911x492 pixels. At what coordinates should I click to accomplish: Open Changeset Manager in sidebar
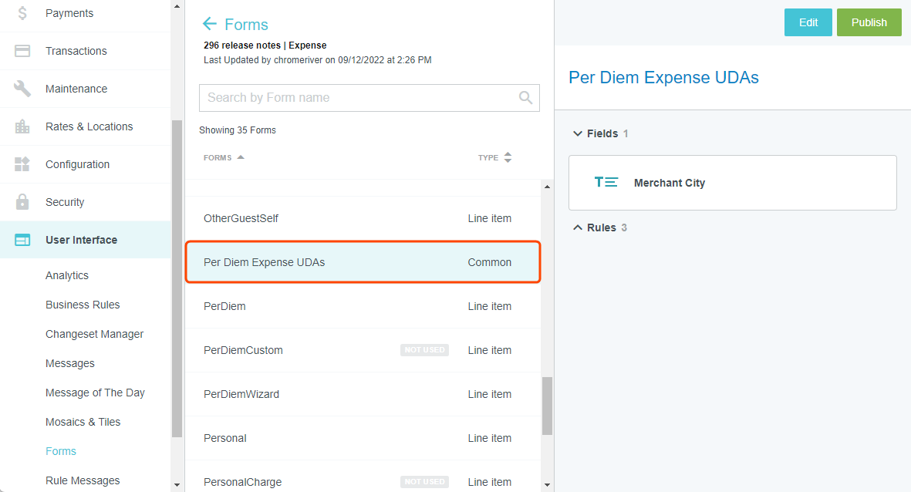tap(94, 334)
